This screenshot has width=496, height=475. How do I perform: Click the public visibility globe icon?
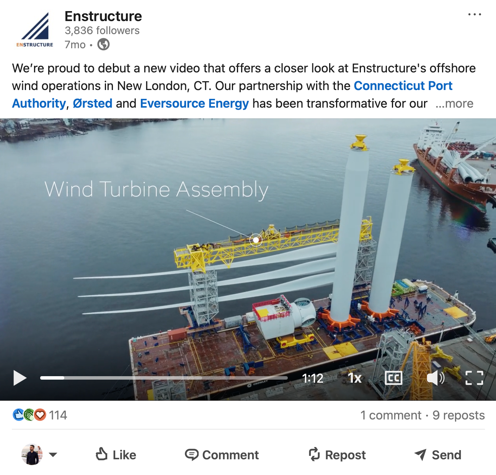coord(103,45)
